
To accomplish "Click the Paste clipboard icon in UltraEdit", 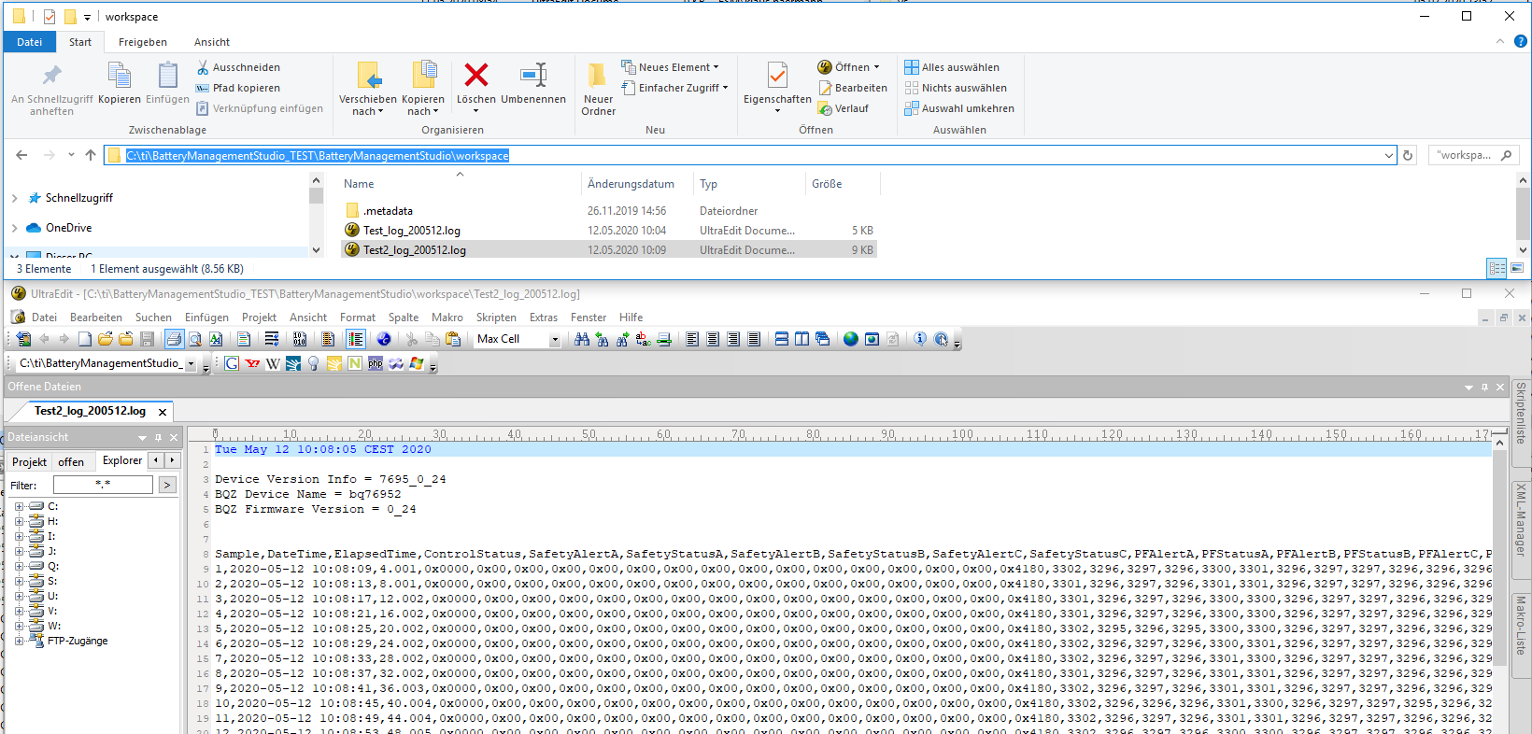I will click(453, 339).
